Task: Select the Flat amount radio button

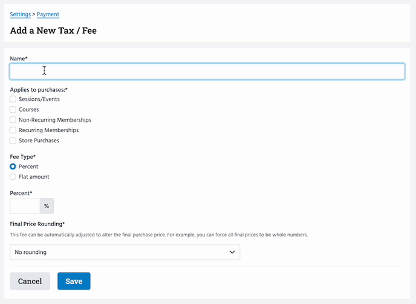Action: pos(13,177)
